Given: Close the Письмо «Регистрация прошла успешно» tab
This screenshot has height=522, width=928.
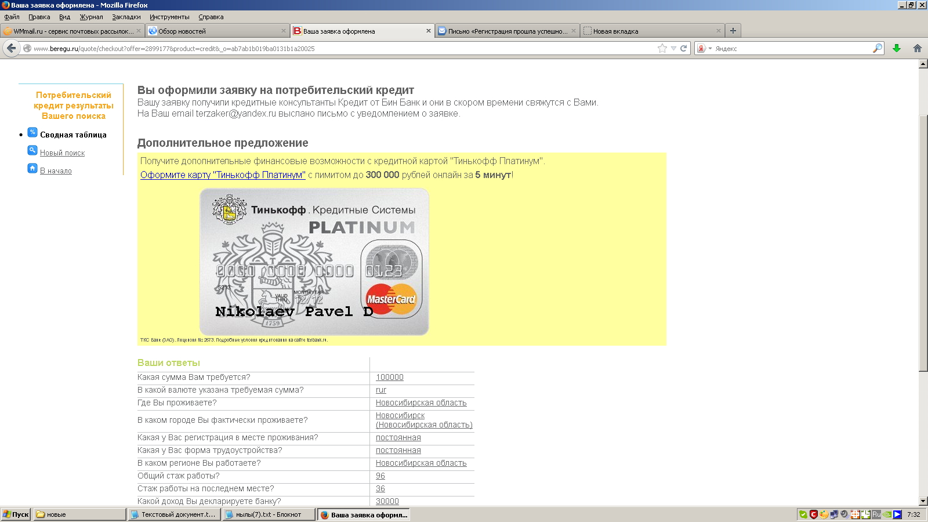Looking at the screenshot, I should pyautogui.click(x=574, y=31).
